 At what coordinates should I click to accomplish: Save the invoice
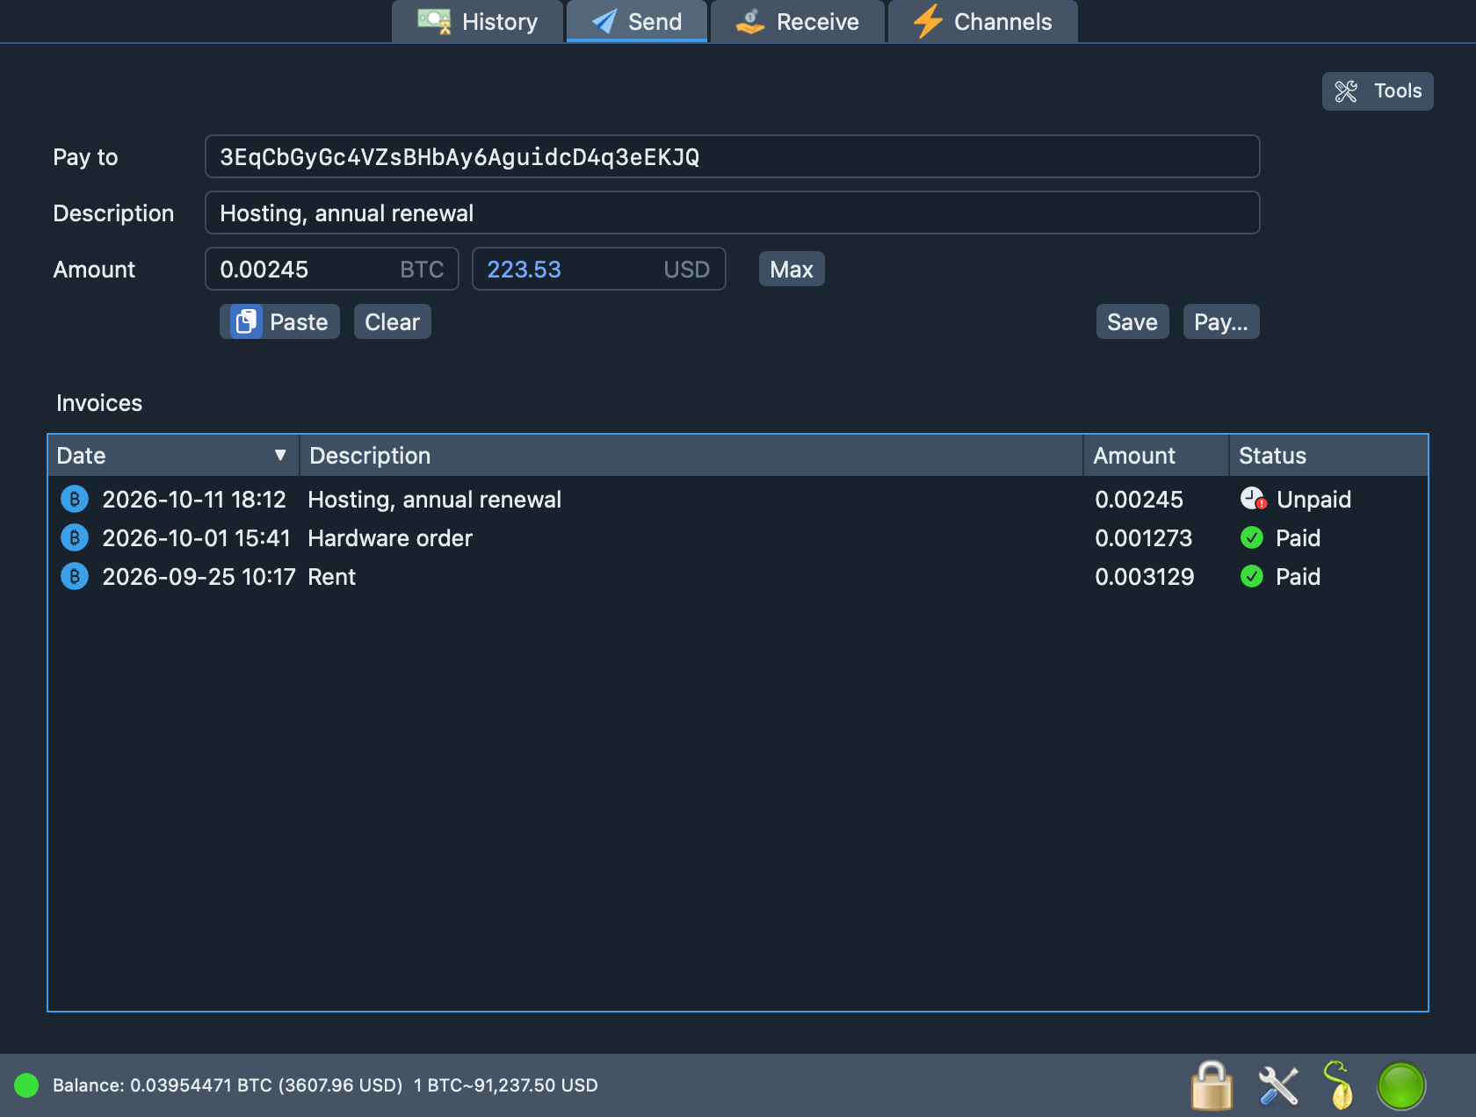click(x=1132, y=321)
